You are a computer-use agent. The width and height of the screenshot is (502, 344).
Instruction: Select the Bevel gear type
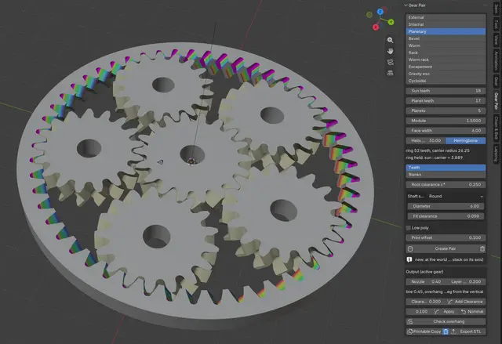pos(446,38)
